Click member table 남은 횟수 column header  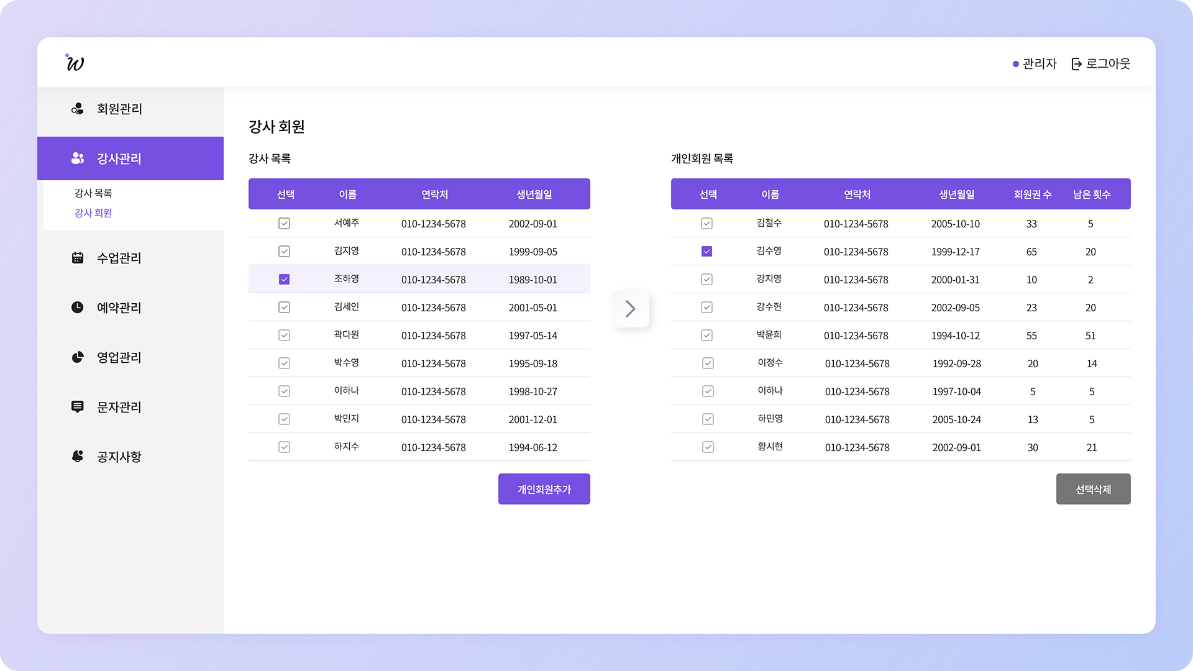point(1092,194)
